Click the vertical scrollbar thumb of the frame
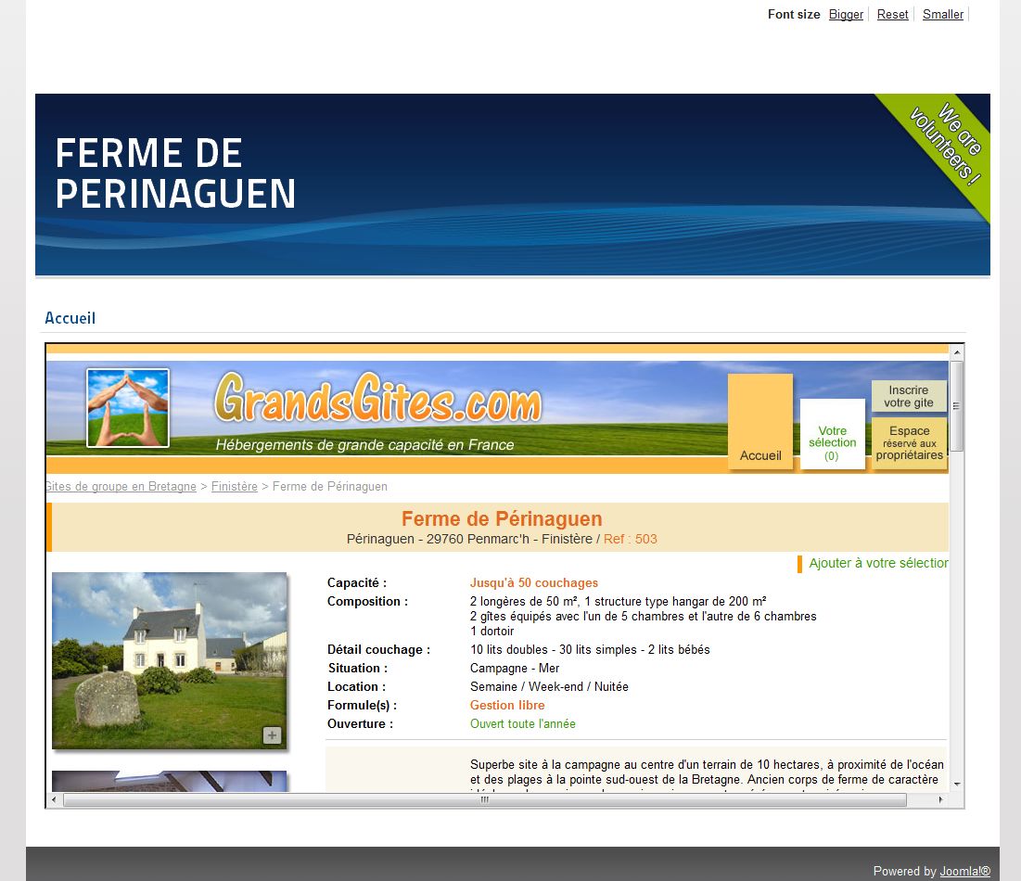The width and height of the screenshot is (1021, 881). [x=956, y=405]
